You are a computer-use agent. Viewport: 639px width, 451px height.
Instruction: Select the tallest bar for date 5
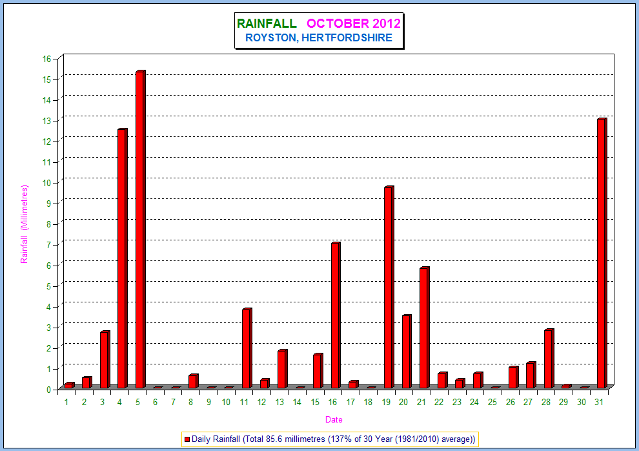pos(141,229)
